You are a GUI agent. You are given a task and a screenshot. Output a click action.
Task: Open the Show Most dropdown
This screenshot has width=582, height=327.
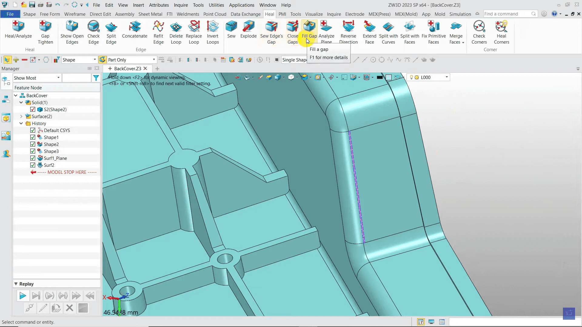[58, 78]
